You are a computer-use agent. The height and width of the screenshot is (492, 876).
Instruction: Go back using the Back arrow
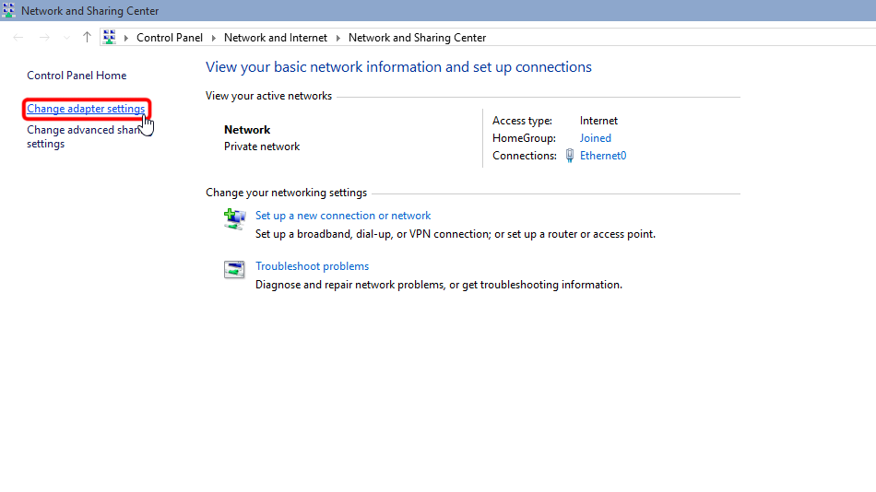[19, 38]
